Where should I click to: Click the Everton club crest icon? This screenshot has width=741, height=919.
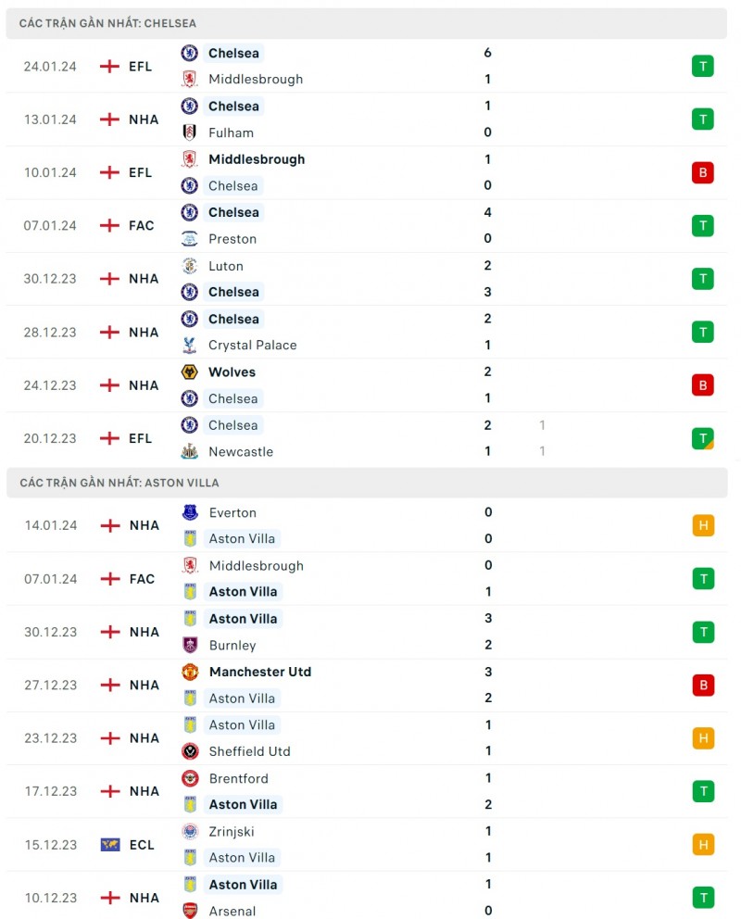[x=190, y=512]
